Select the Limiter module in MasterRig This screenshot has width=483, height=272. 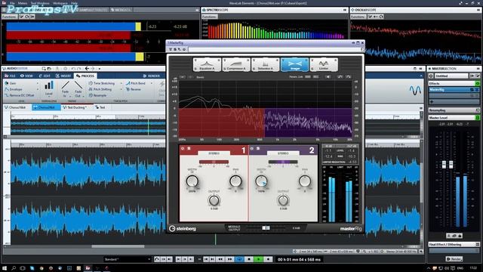(x=324, y=64)
